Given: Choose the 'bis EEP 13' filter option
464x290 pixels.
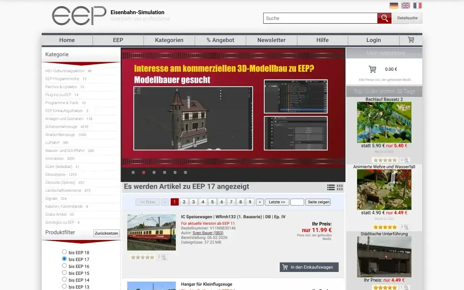Looking at the screenshot, I should click(64, 287).
